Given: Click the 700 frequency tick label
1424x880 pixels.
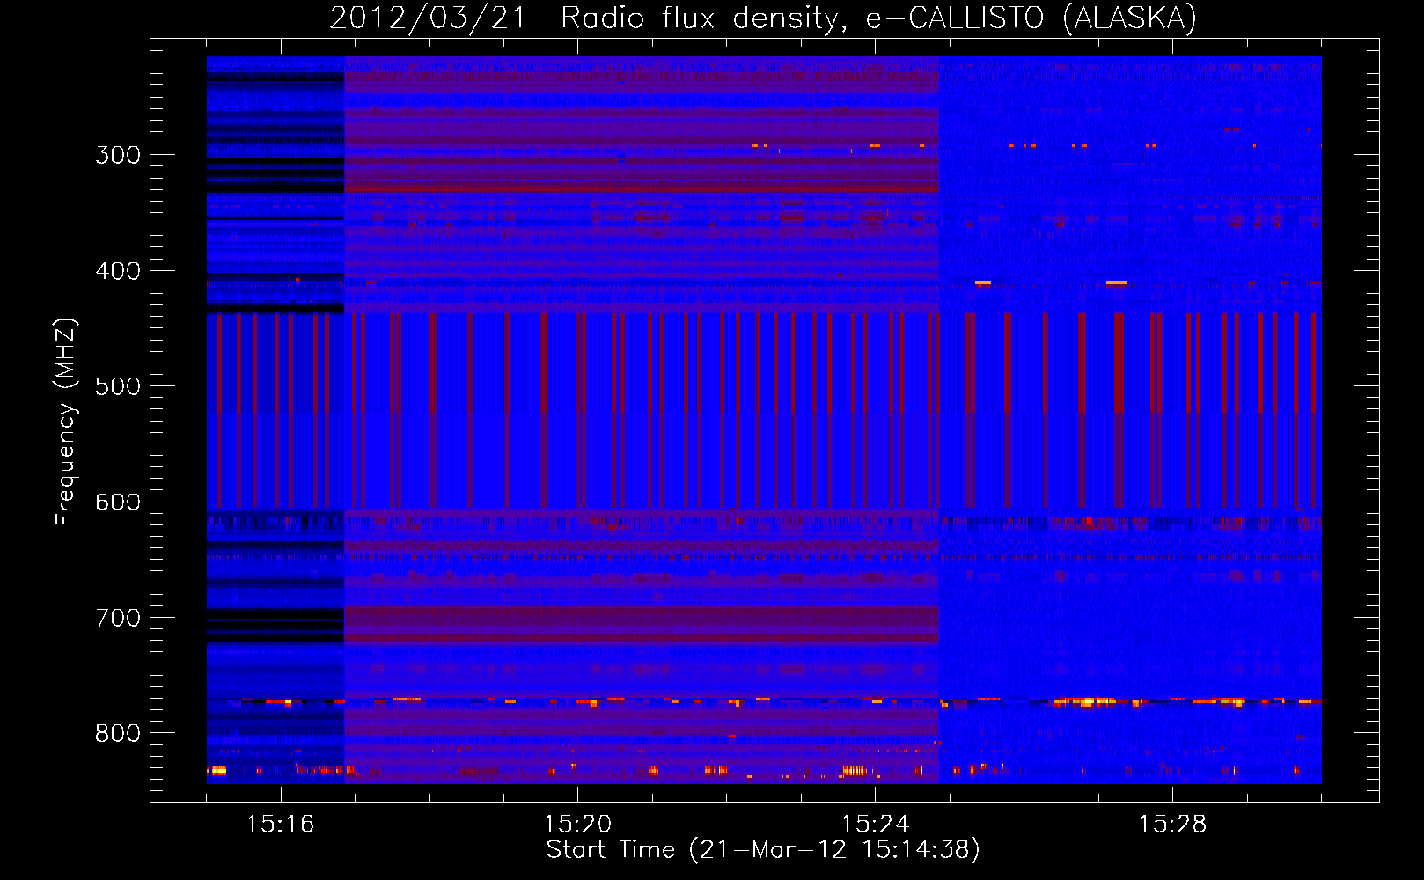Looking at the screenshot, I should click(x=118, y=618).
